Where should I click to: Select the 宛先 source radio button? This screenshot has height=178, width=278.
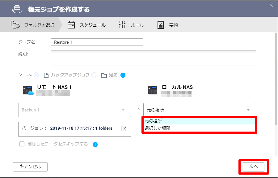click(94, 75)
